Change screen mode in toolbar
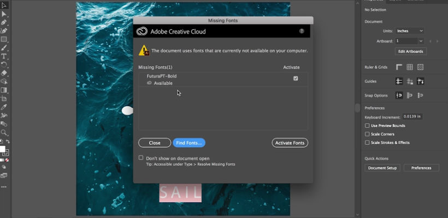Screen dimensions: 448x218 coord(4,176)
